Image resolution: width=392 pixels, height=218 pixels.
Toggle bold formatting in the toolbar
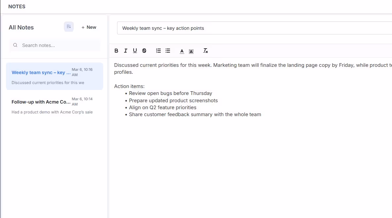pyautogui.click(x=116, y=51)
